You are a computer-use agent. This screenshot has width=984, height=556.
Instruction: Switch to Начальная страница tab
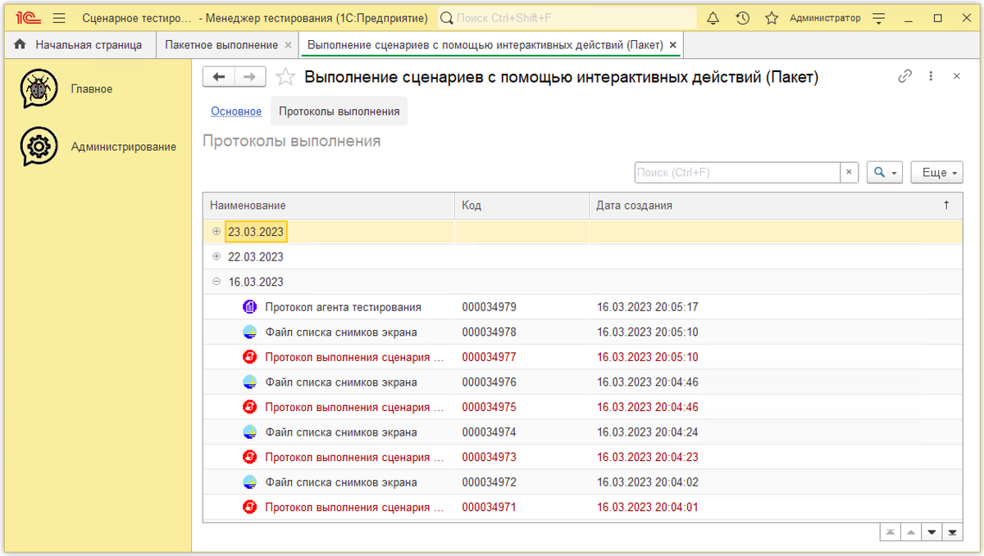click(80, 45)
